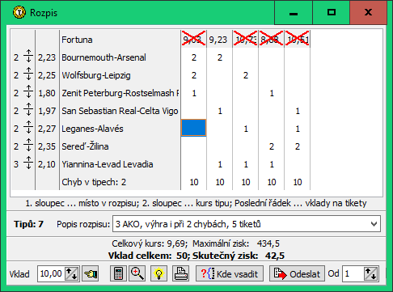
Task: Click the printer icon
Action: click(x=180, y=273)
